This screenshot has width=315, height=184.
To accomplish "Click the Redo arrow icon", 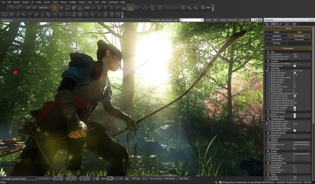I will point(19,8).
